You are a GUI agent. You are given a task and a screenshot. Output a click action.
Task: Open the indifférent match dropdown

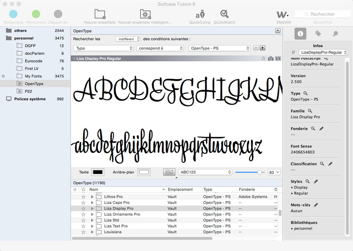[128, 39]
